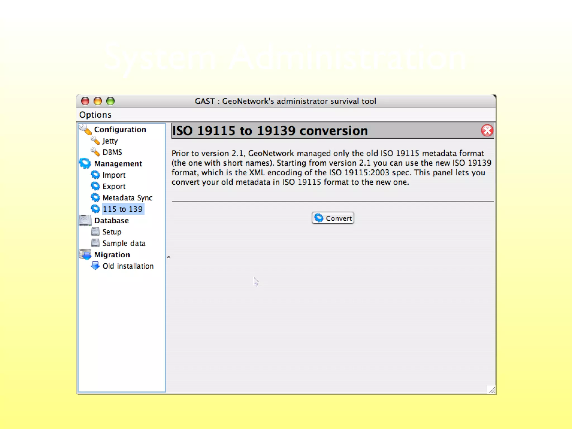The image size is (572, 429).
Task: Click the Migration arrow icon
Action: click(x=85, y=254)
